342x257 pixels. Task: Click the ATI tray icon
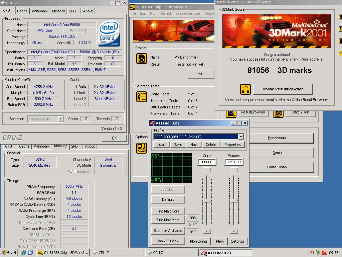324,253
